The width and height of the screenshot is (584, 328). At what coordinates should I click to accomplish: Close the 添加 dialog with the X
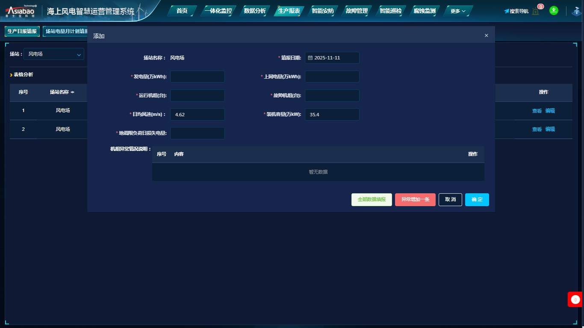tap(486, 35)
